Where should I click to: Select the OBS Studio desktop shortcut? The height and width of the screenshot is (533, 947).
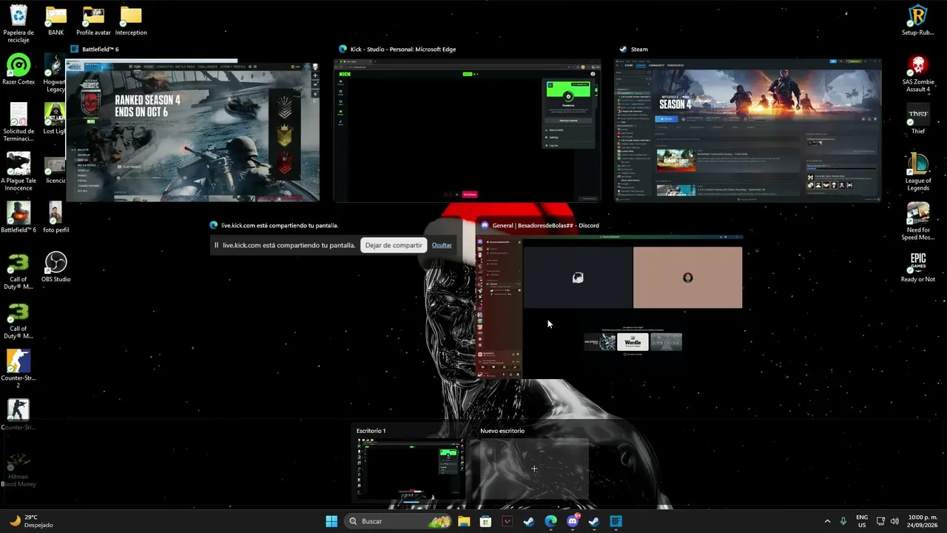[56, 267]
